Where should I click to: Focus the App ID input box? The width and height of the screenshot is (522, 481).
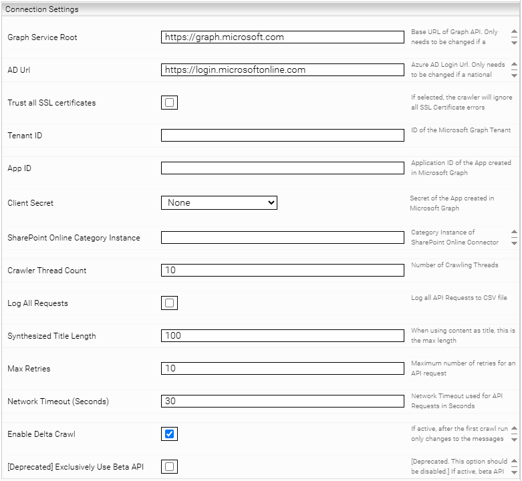[x=282, y=168]
